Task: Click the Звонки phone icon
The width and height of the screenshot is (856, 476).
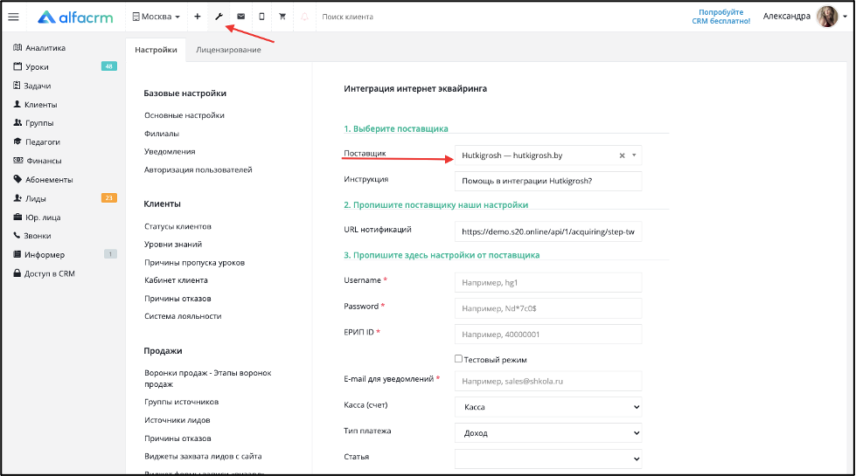Action: coord(17,236)
